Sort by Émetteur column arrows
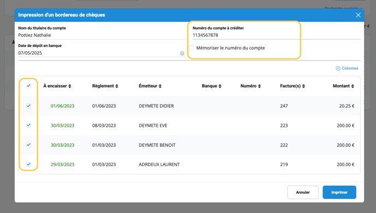Image resolution: width=376 pixels, height=213 pixels. [160, 86]
